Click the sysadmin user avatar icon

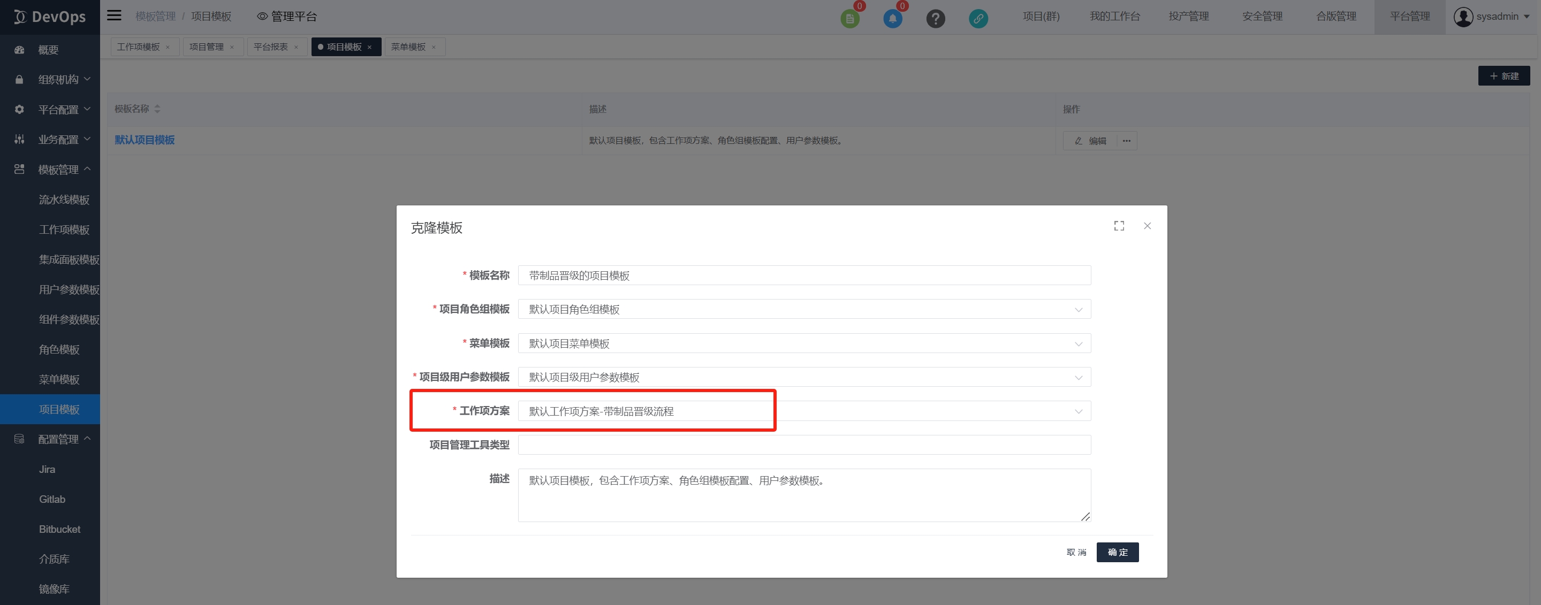point(1463,17)
